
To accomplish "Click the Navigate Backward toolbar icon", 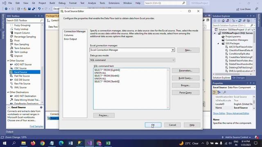I will coord(6,9).
